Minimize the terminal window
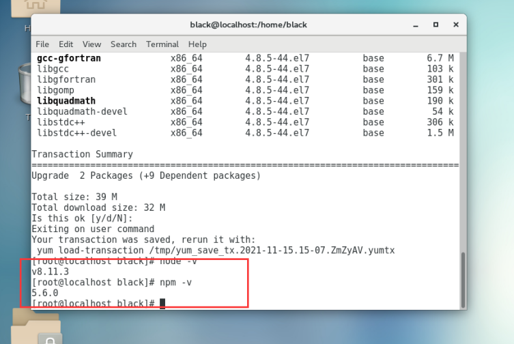Image resolution: width=514 pixels, height=344 pixels. coord(416,25)
